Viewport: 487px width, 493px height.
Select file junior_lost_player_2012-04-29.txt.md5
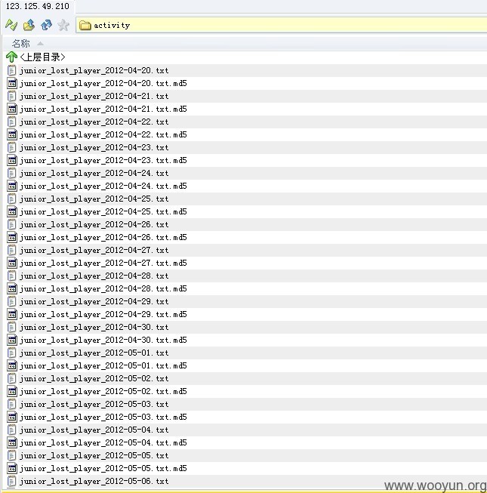(103, 314)
